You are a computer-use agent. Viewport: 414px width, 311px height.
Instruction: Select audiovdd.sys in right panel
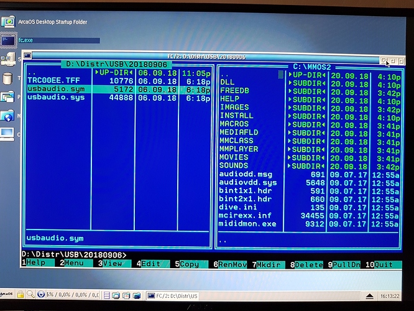pyautogui.click(x=248, y=182)
